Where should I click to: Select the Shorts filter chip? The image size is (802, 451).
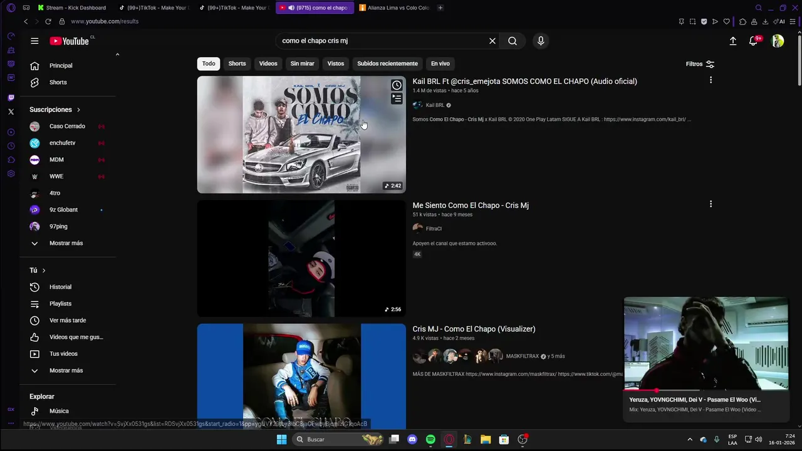click(x=237, y=63)
